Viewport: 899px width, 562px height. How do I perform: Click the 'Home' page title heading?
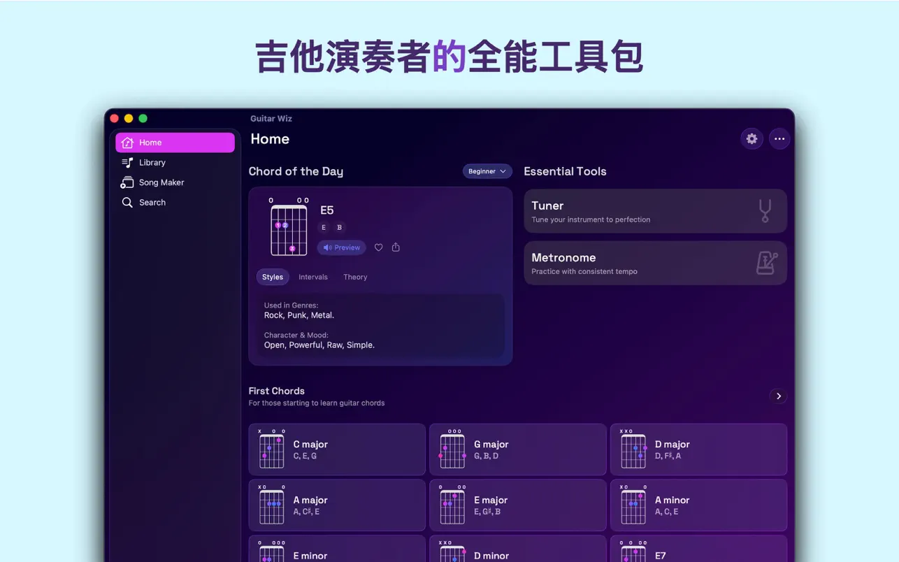pos(270,139)
